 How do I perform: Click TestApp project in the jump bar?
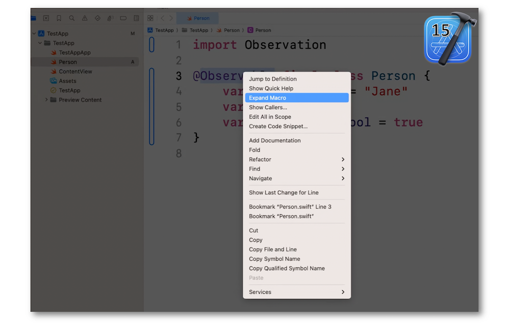click(161, 30)
